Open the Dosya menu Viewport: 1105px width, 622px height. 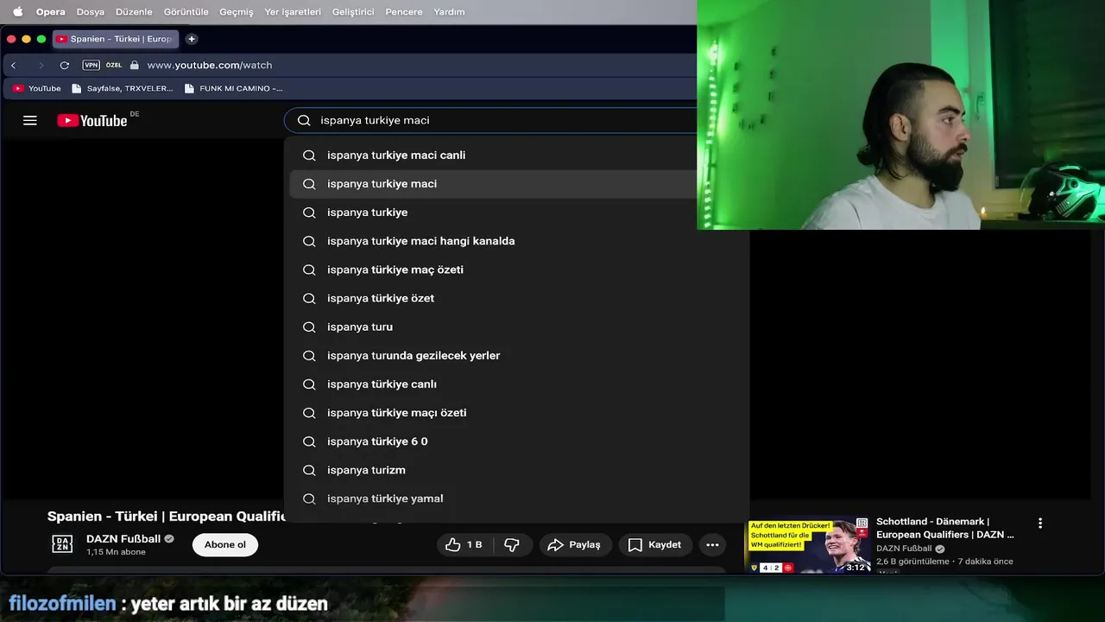90,12
